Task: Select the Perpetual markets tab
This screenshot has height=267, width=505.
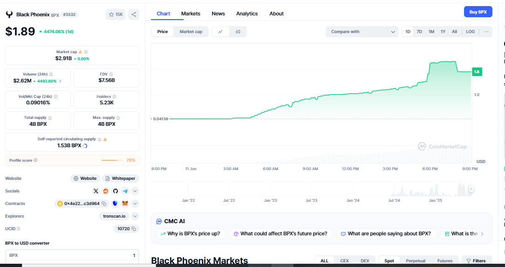Action: [x=416, y=261]
